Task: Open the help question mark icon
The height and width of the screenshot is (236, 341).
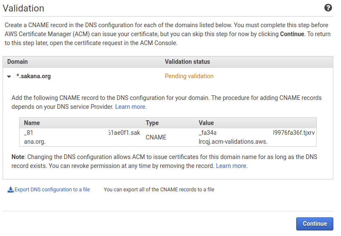Action: pos(328,8)
